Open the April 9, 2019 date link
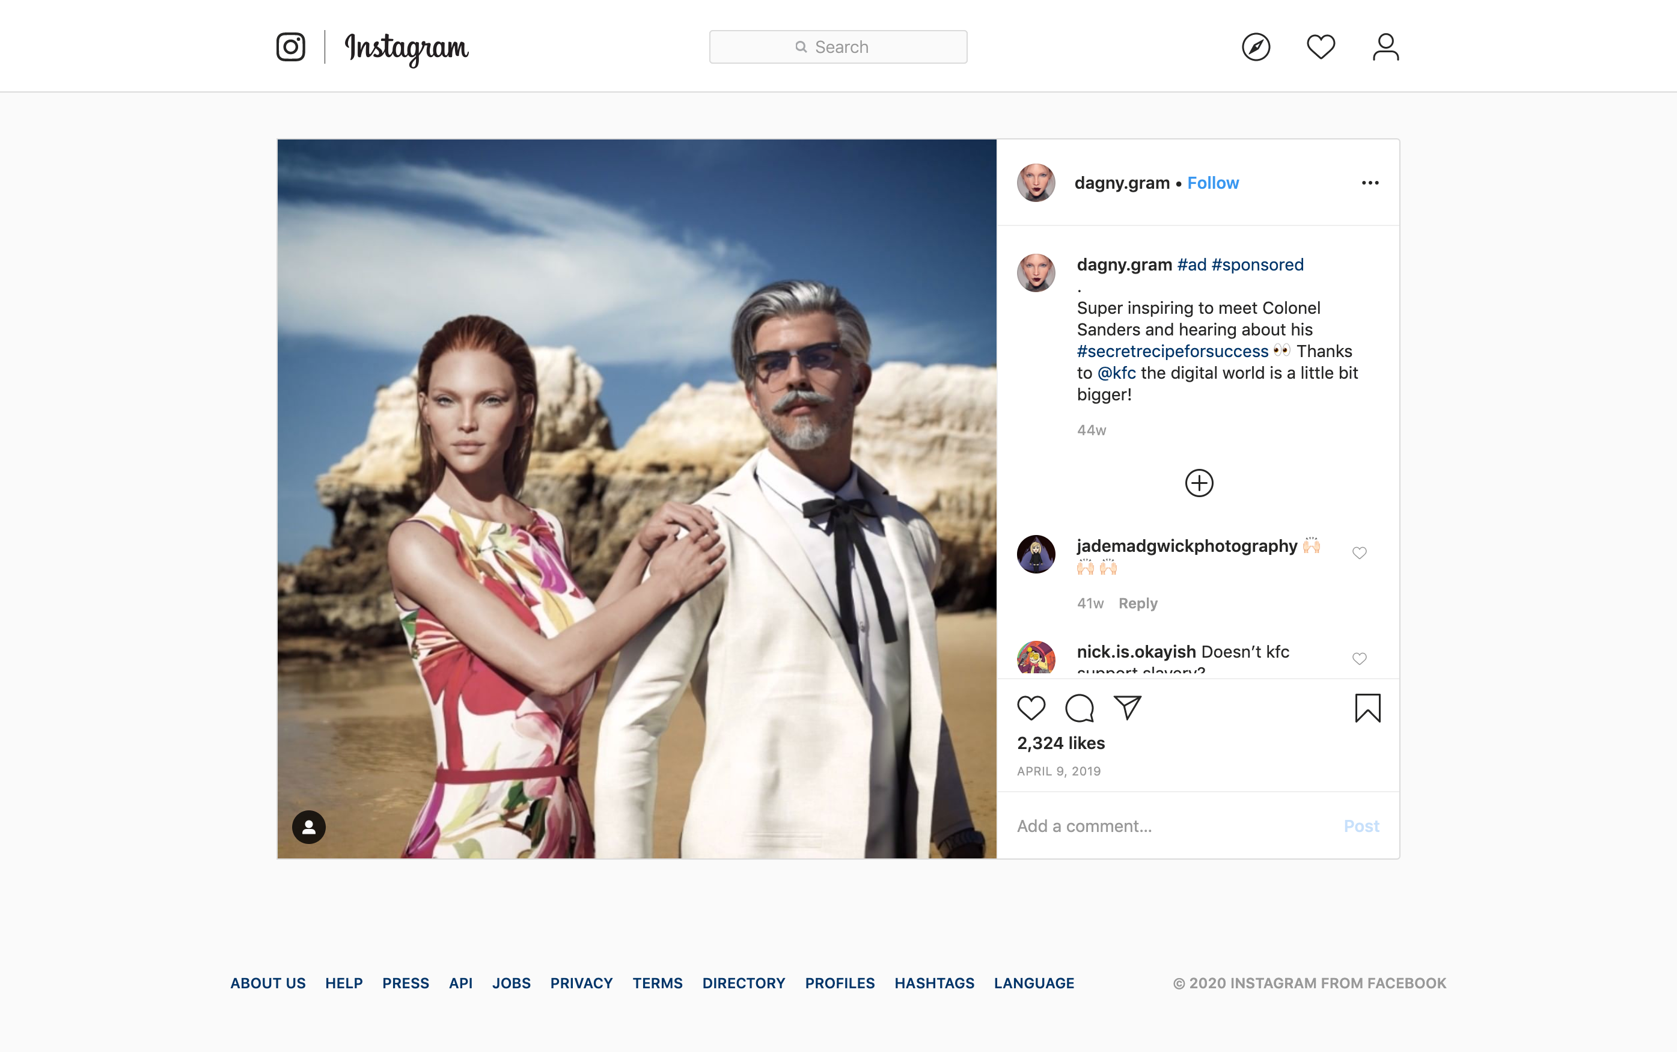The image size is (1677, 1052). [x=1058, y=771]
